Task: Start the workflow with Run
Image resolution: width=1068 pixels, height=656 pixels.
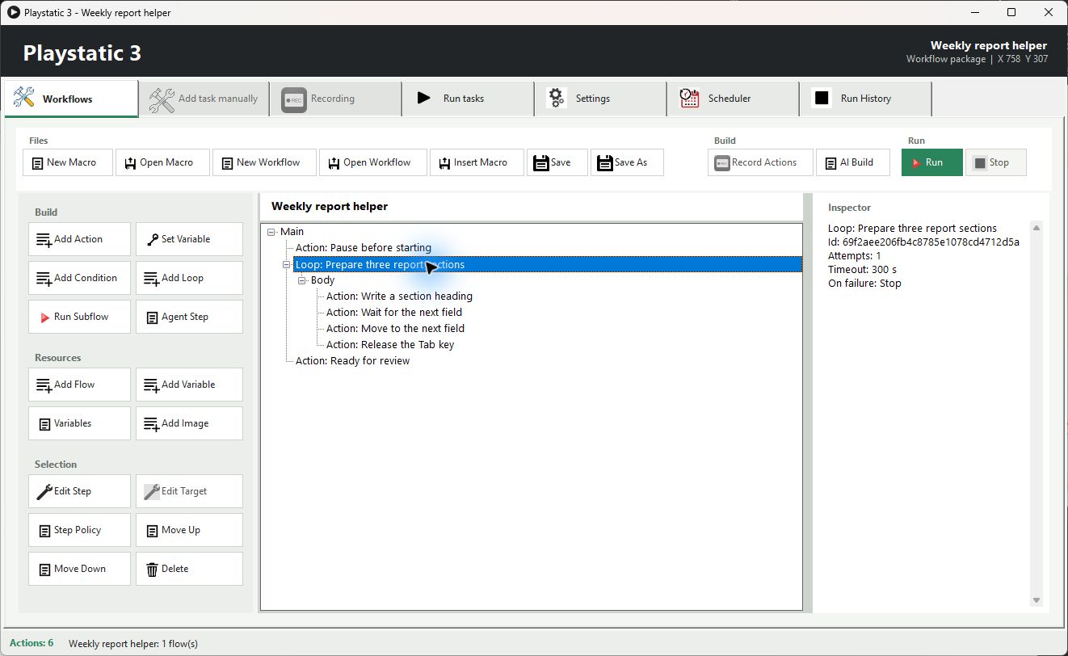Action: [931, 162]
